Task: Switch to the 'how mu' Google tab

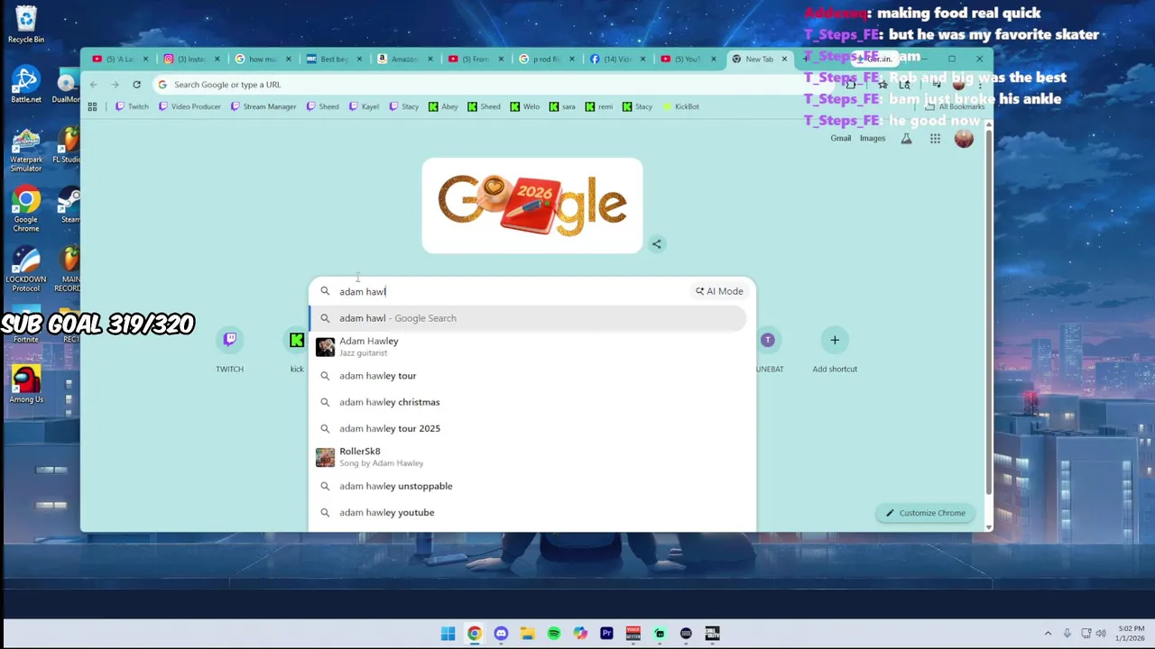Action: [262, 59]
